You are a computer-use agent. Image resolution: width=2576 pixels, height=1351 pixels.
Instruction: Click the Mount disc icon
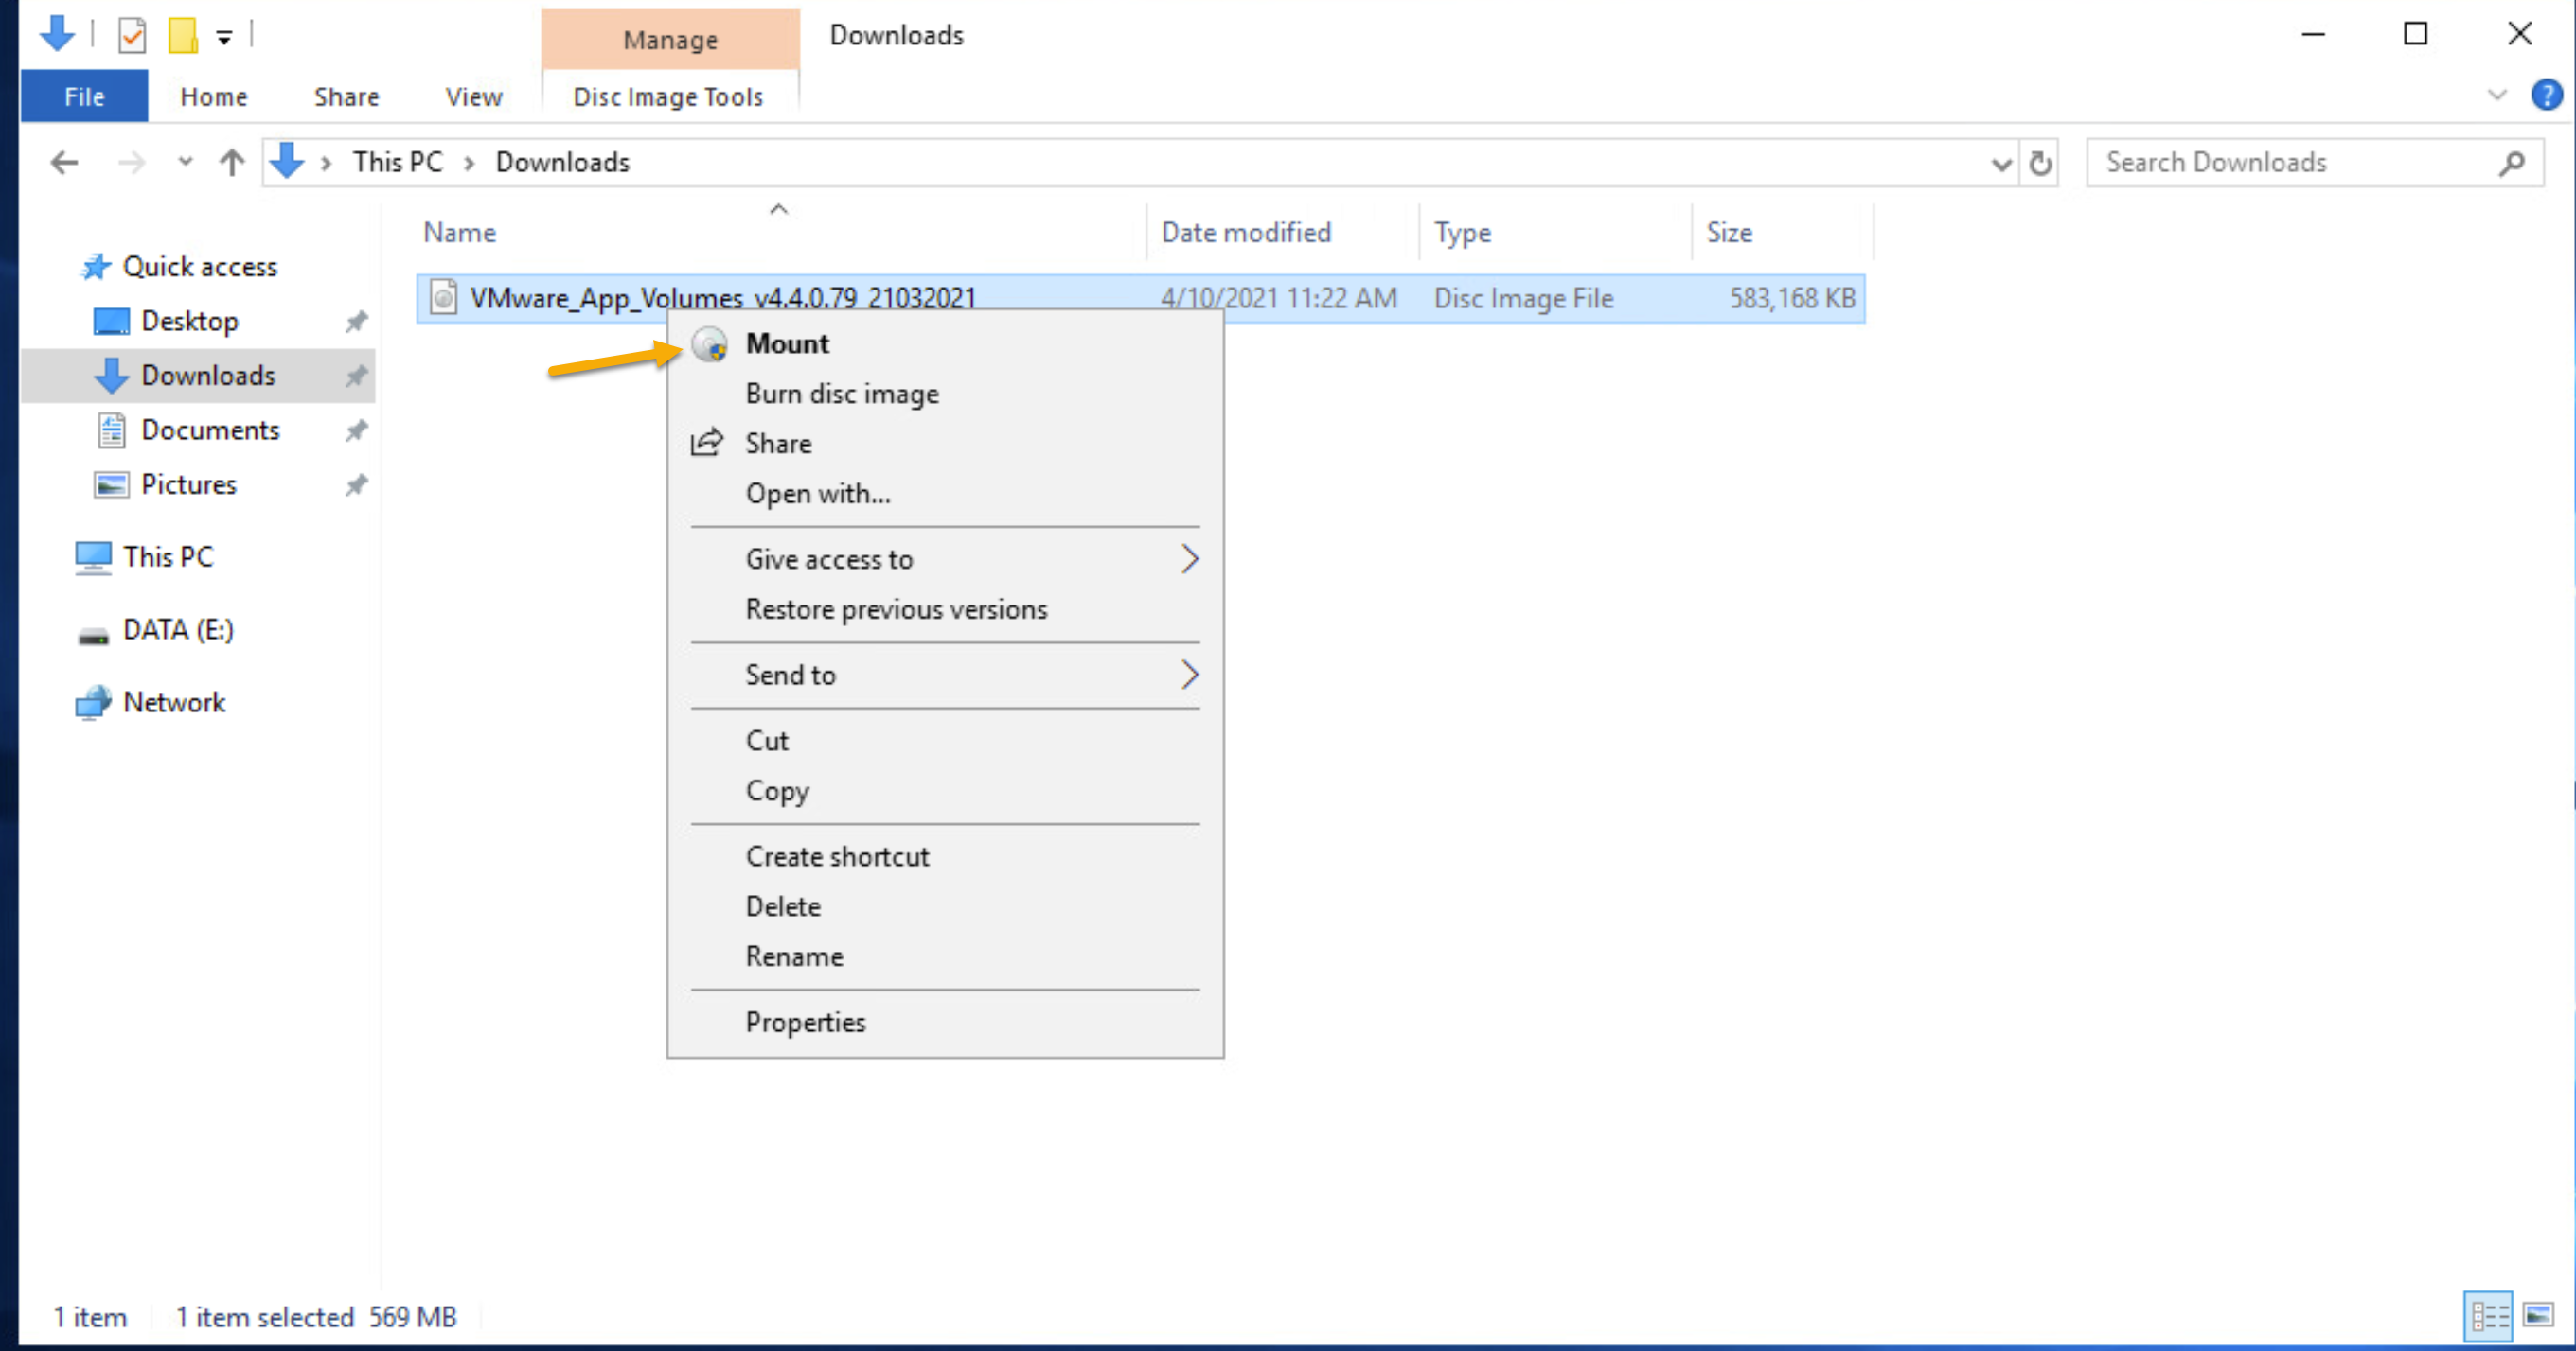point(709,343)
